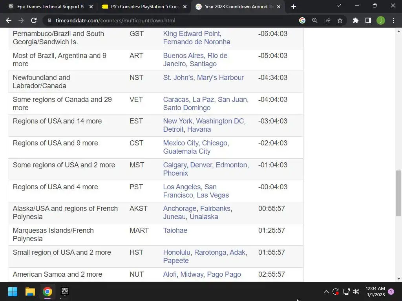Image resolution: width=402 pixels, height=301 pixels.
Task: Open the Pago Pago link
Action: (224, 274)
